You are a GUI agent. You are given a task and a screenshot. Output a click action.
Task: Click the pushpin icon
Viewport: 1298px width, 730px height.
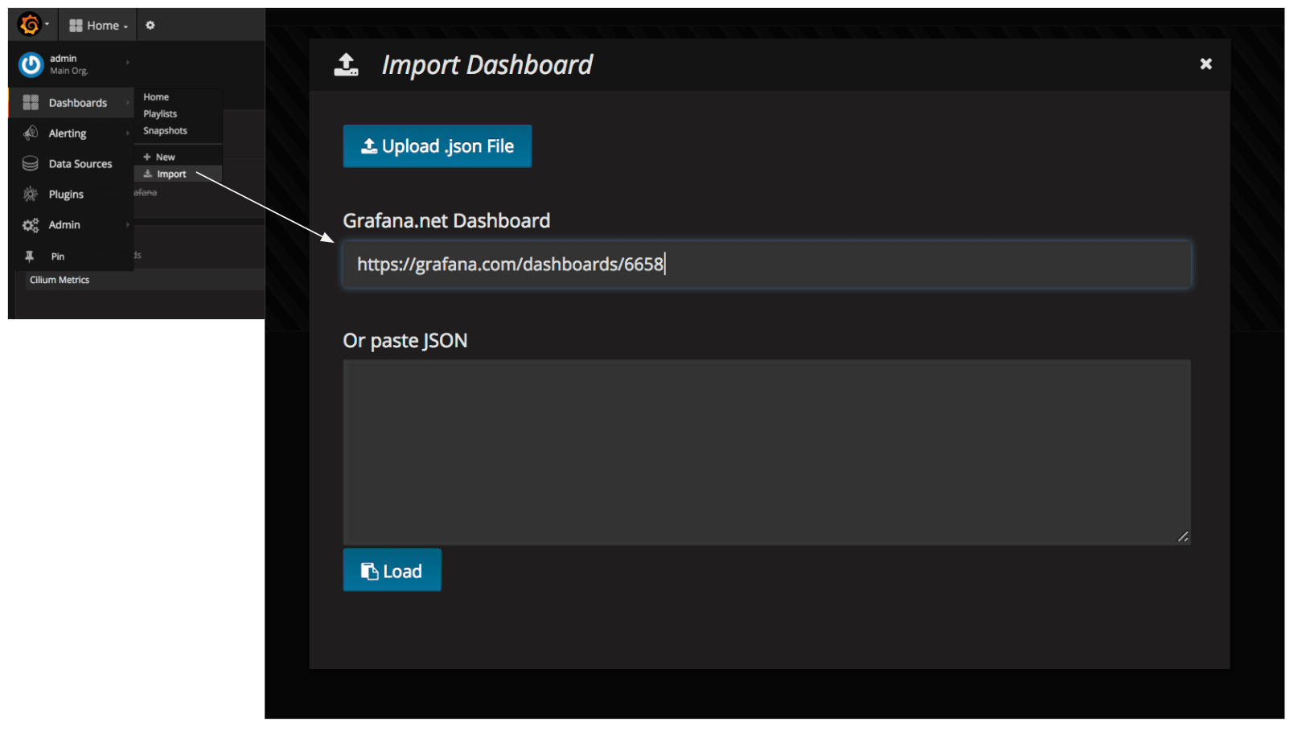coord(30,256)
